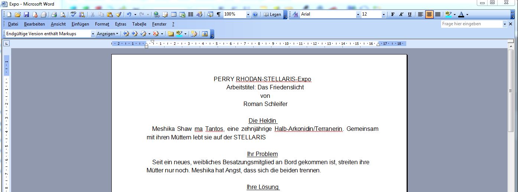Viewport: 518px width, 192px height.
Task: Align text left
Action: coord(421,14)
